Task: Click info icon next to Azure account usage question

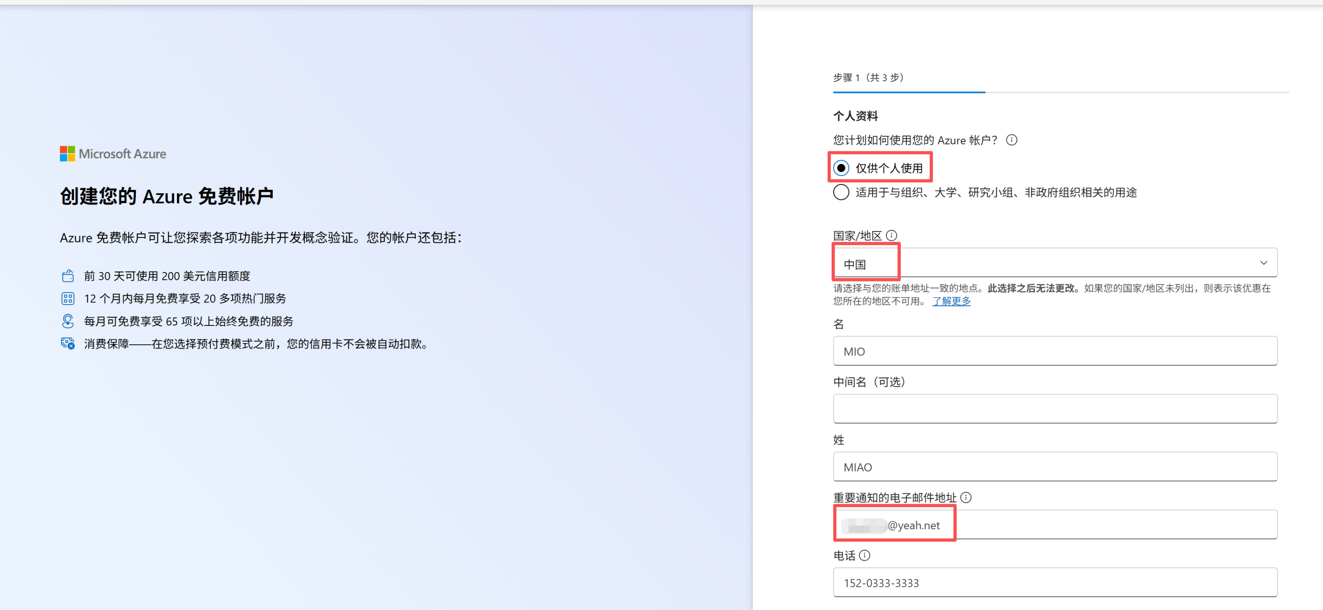Action: 1012,140
